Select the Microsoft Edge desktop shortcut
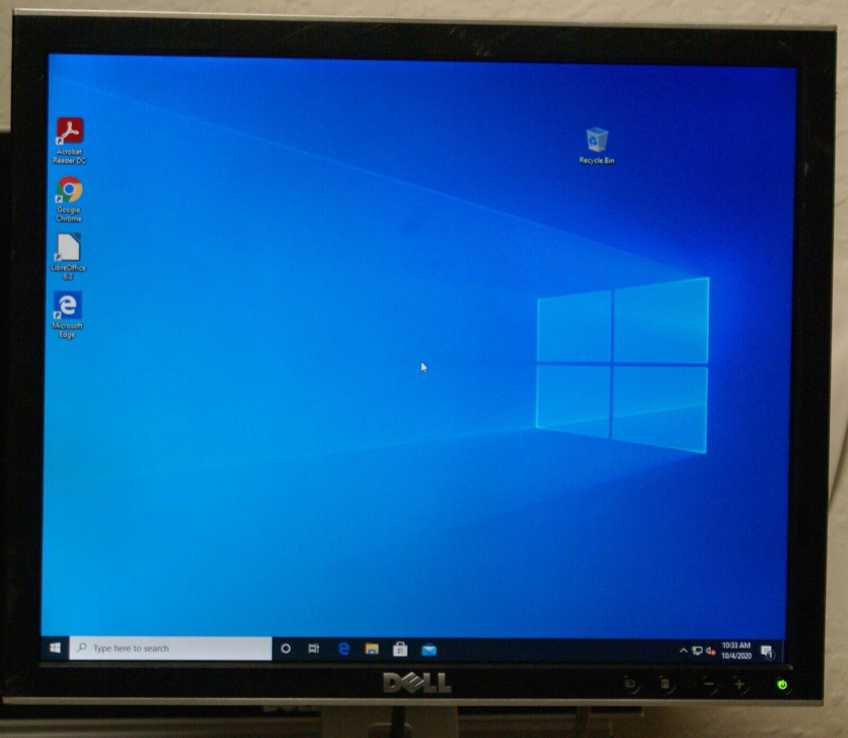This screenshot has height=738, width=848. [x=67, y=315]
